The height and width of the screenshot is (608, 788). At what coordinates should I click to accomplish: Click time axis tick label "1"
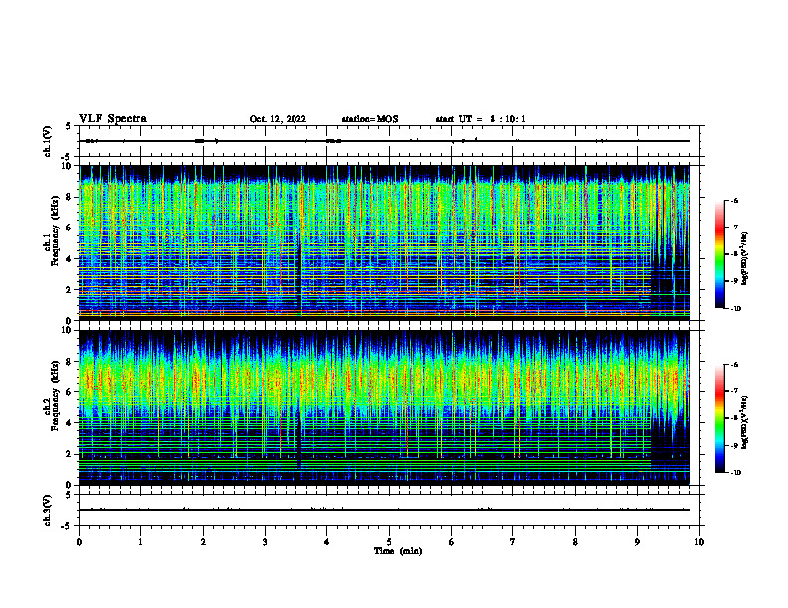click(140, 542)
